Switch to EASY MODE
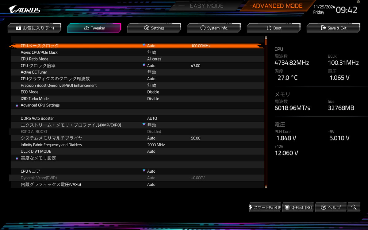The width and height of the screenshot is (368, 230). point(207,6)
